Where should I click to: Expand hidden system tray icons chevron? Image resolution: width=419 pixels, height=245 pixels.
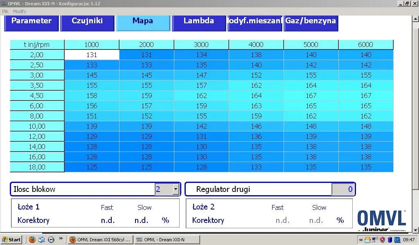361,240
